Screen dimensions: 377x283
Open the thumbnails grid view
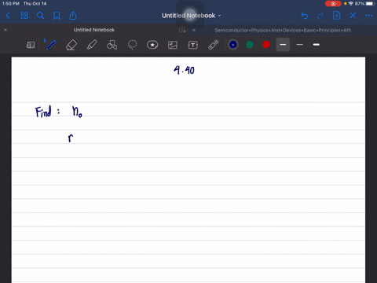(x=24, y=16)
